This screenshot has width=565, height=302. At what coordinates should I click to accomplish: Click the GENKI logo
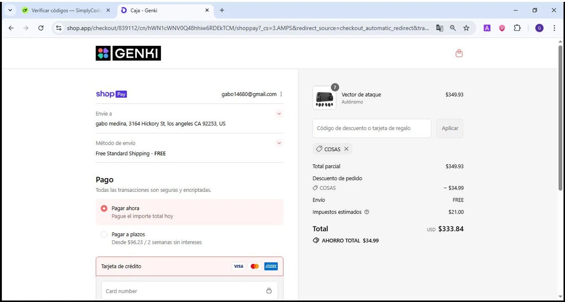(128, 53)
